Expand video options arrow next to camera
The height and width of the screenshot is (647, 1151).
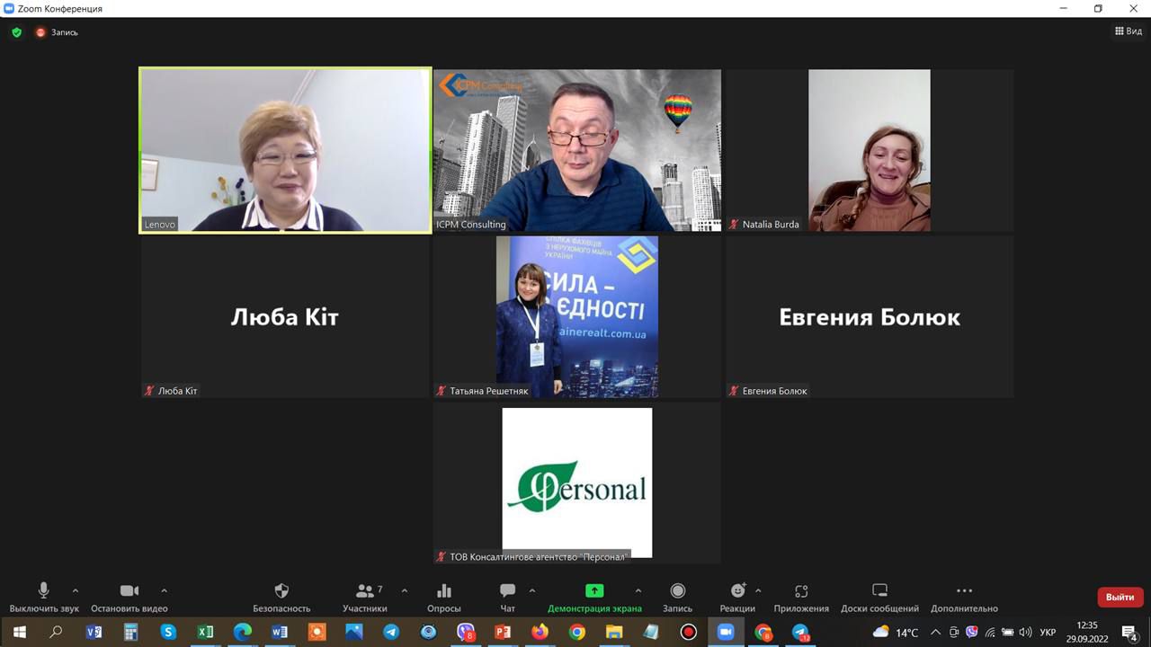click(164, 590)
